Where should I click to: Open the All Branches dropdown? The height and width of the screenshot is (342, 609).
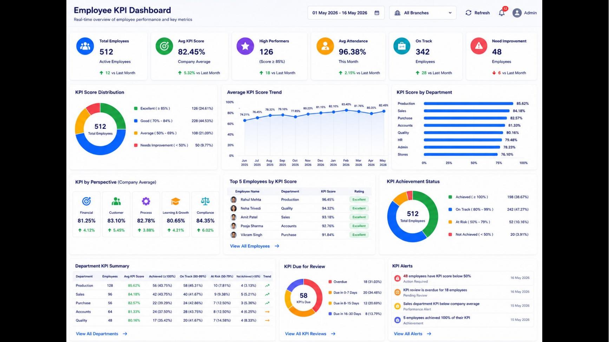point(423,13)
